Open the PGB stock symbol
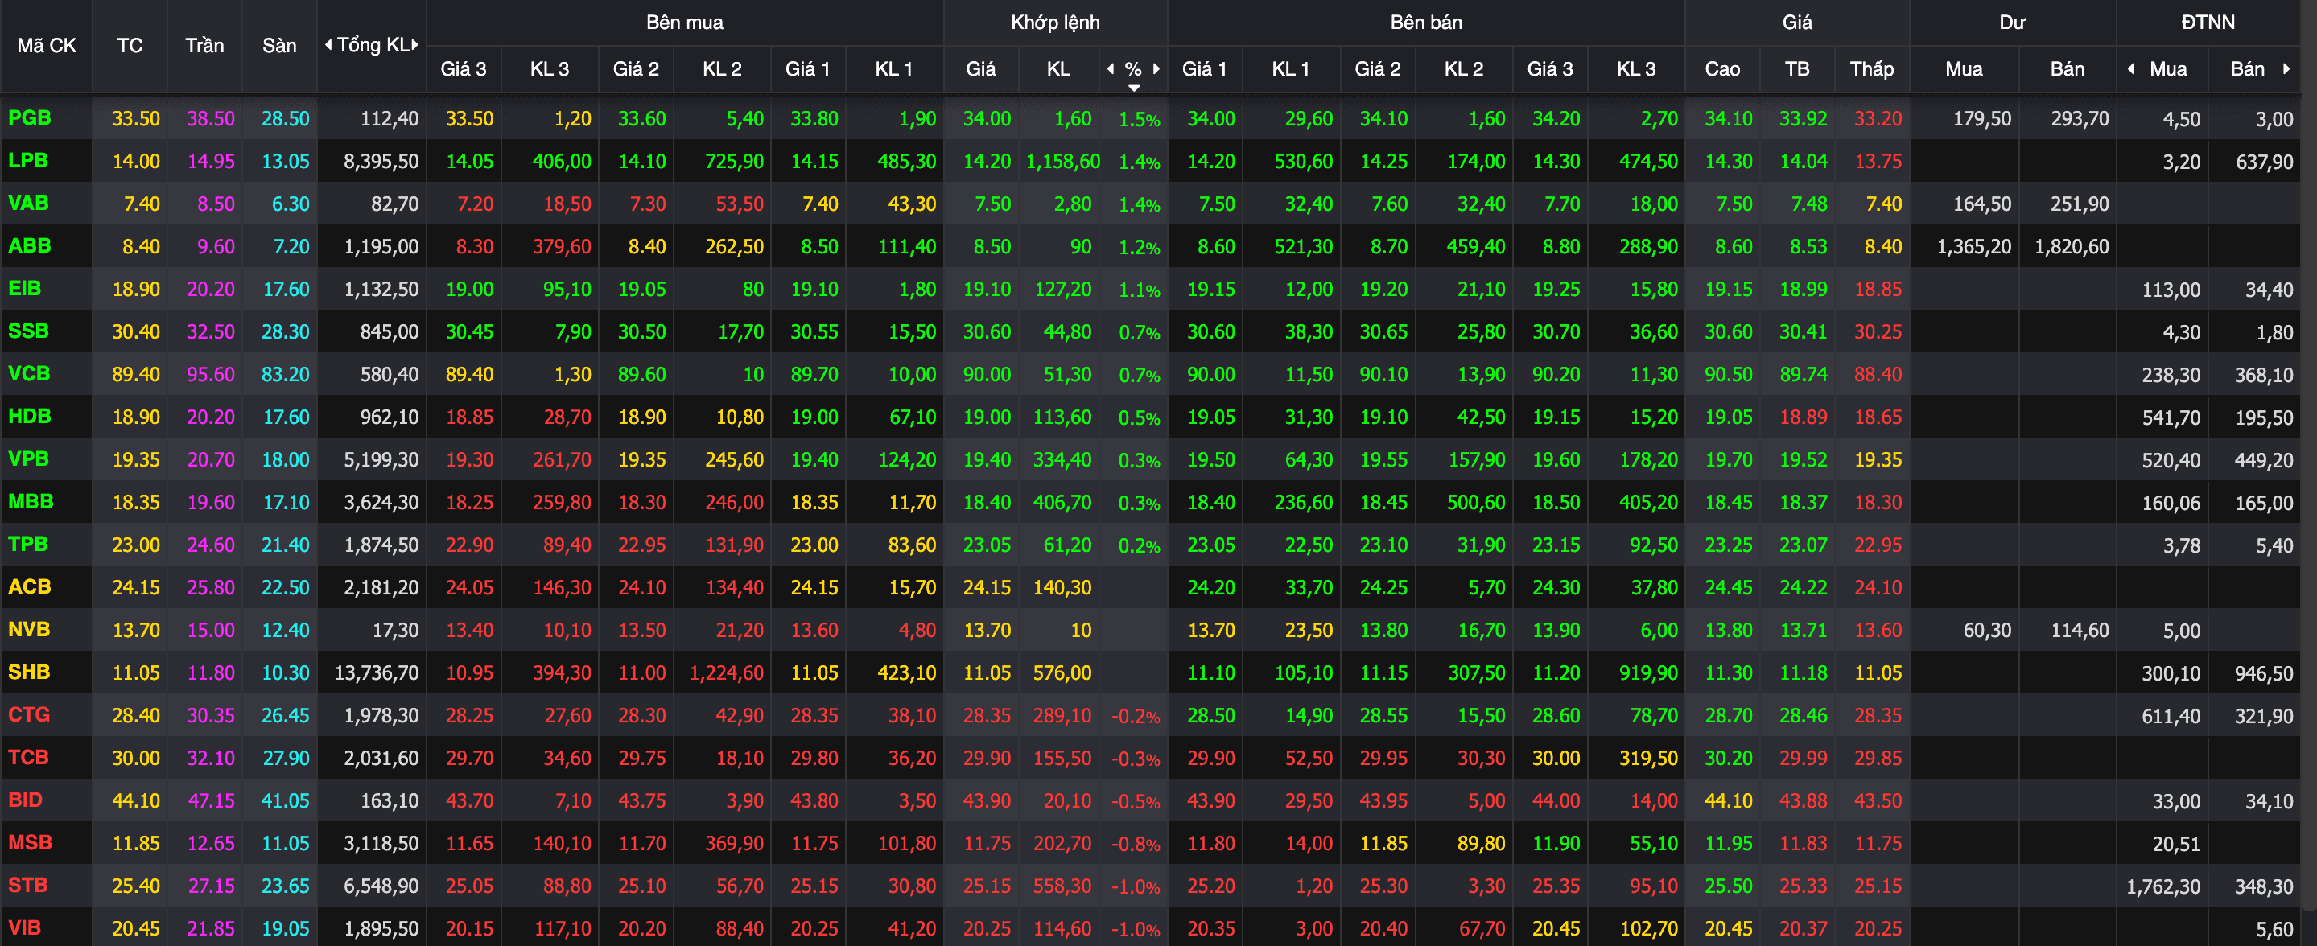This screenshot has height=946, width=2317. pyautogui.click(x=30, y=117)
